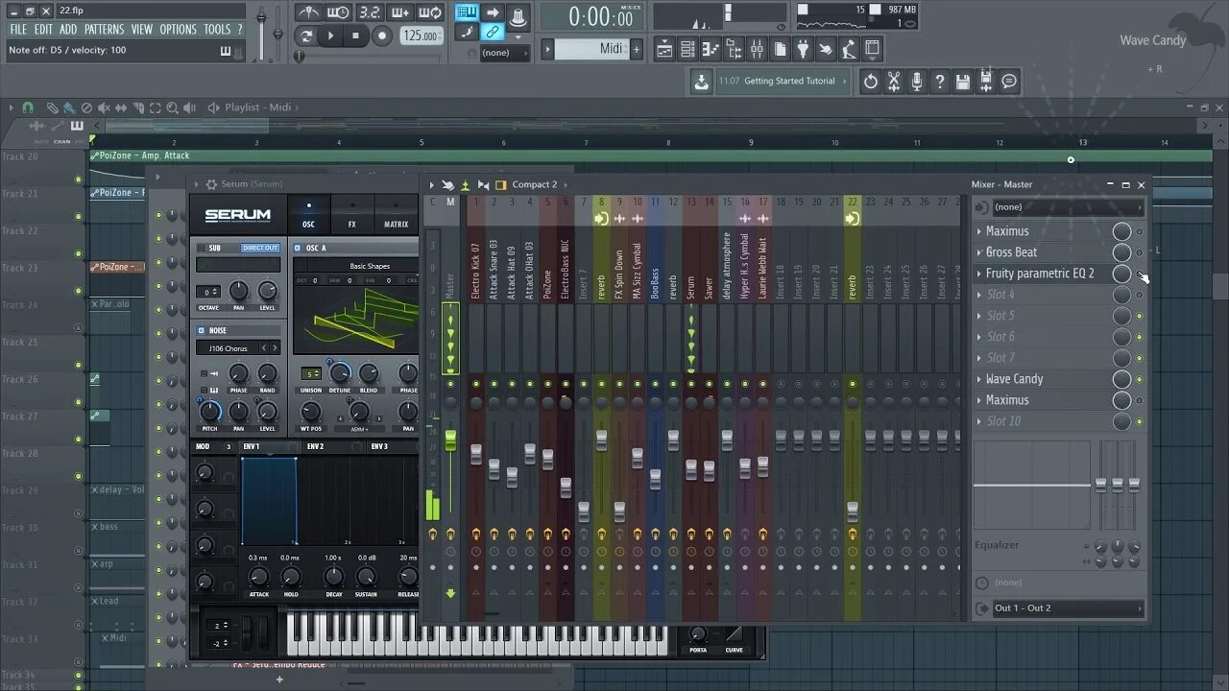The image size is (1229, 691).
Task: Toggle the overdub blend recording icon
Action: [400, 12]
